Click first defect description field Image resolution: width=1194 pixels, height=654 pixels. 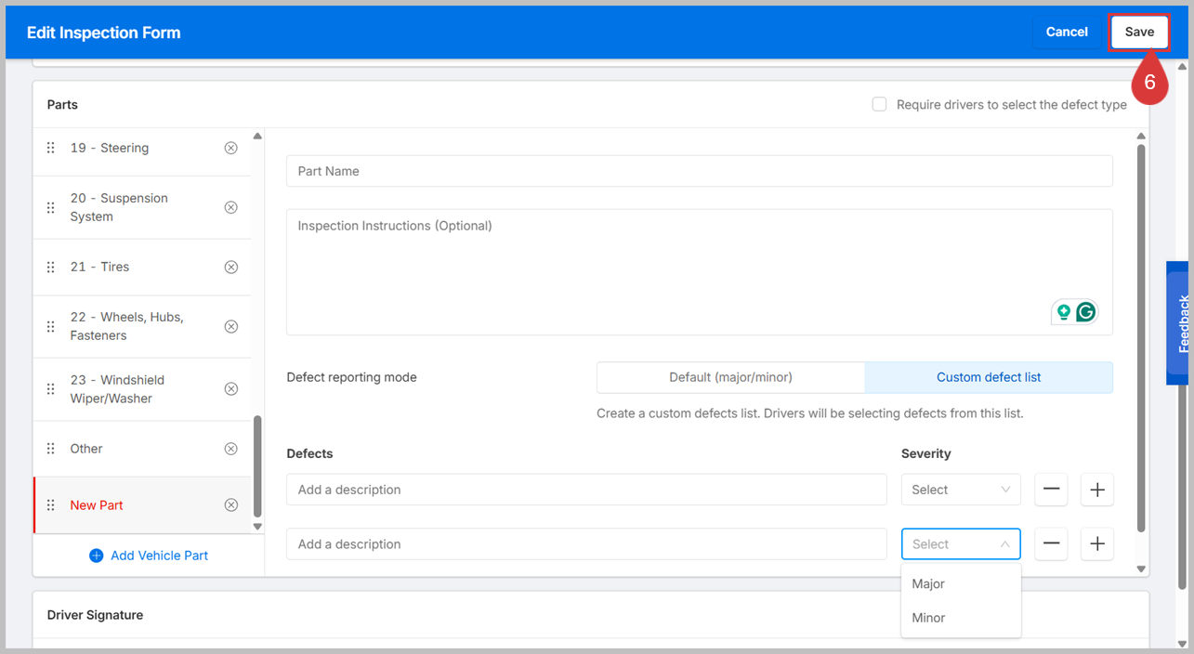tap(586, 490)
